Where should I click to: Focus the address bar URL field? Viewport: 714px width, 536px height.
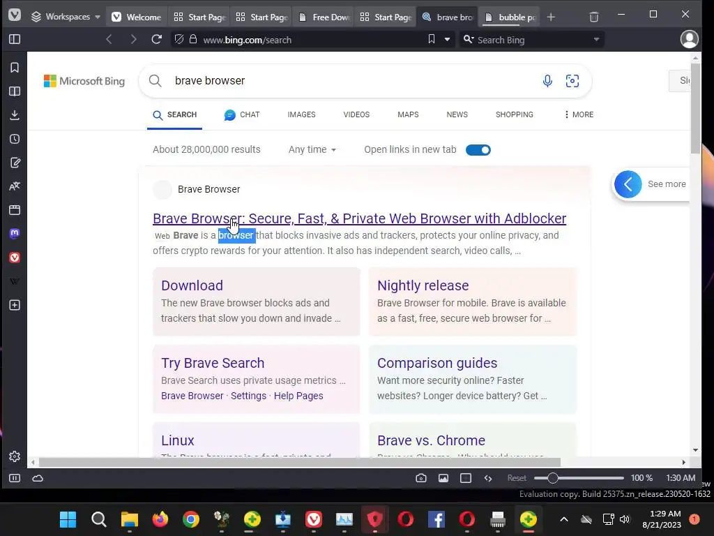[310, 40]
